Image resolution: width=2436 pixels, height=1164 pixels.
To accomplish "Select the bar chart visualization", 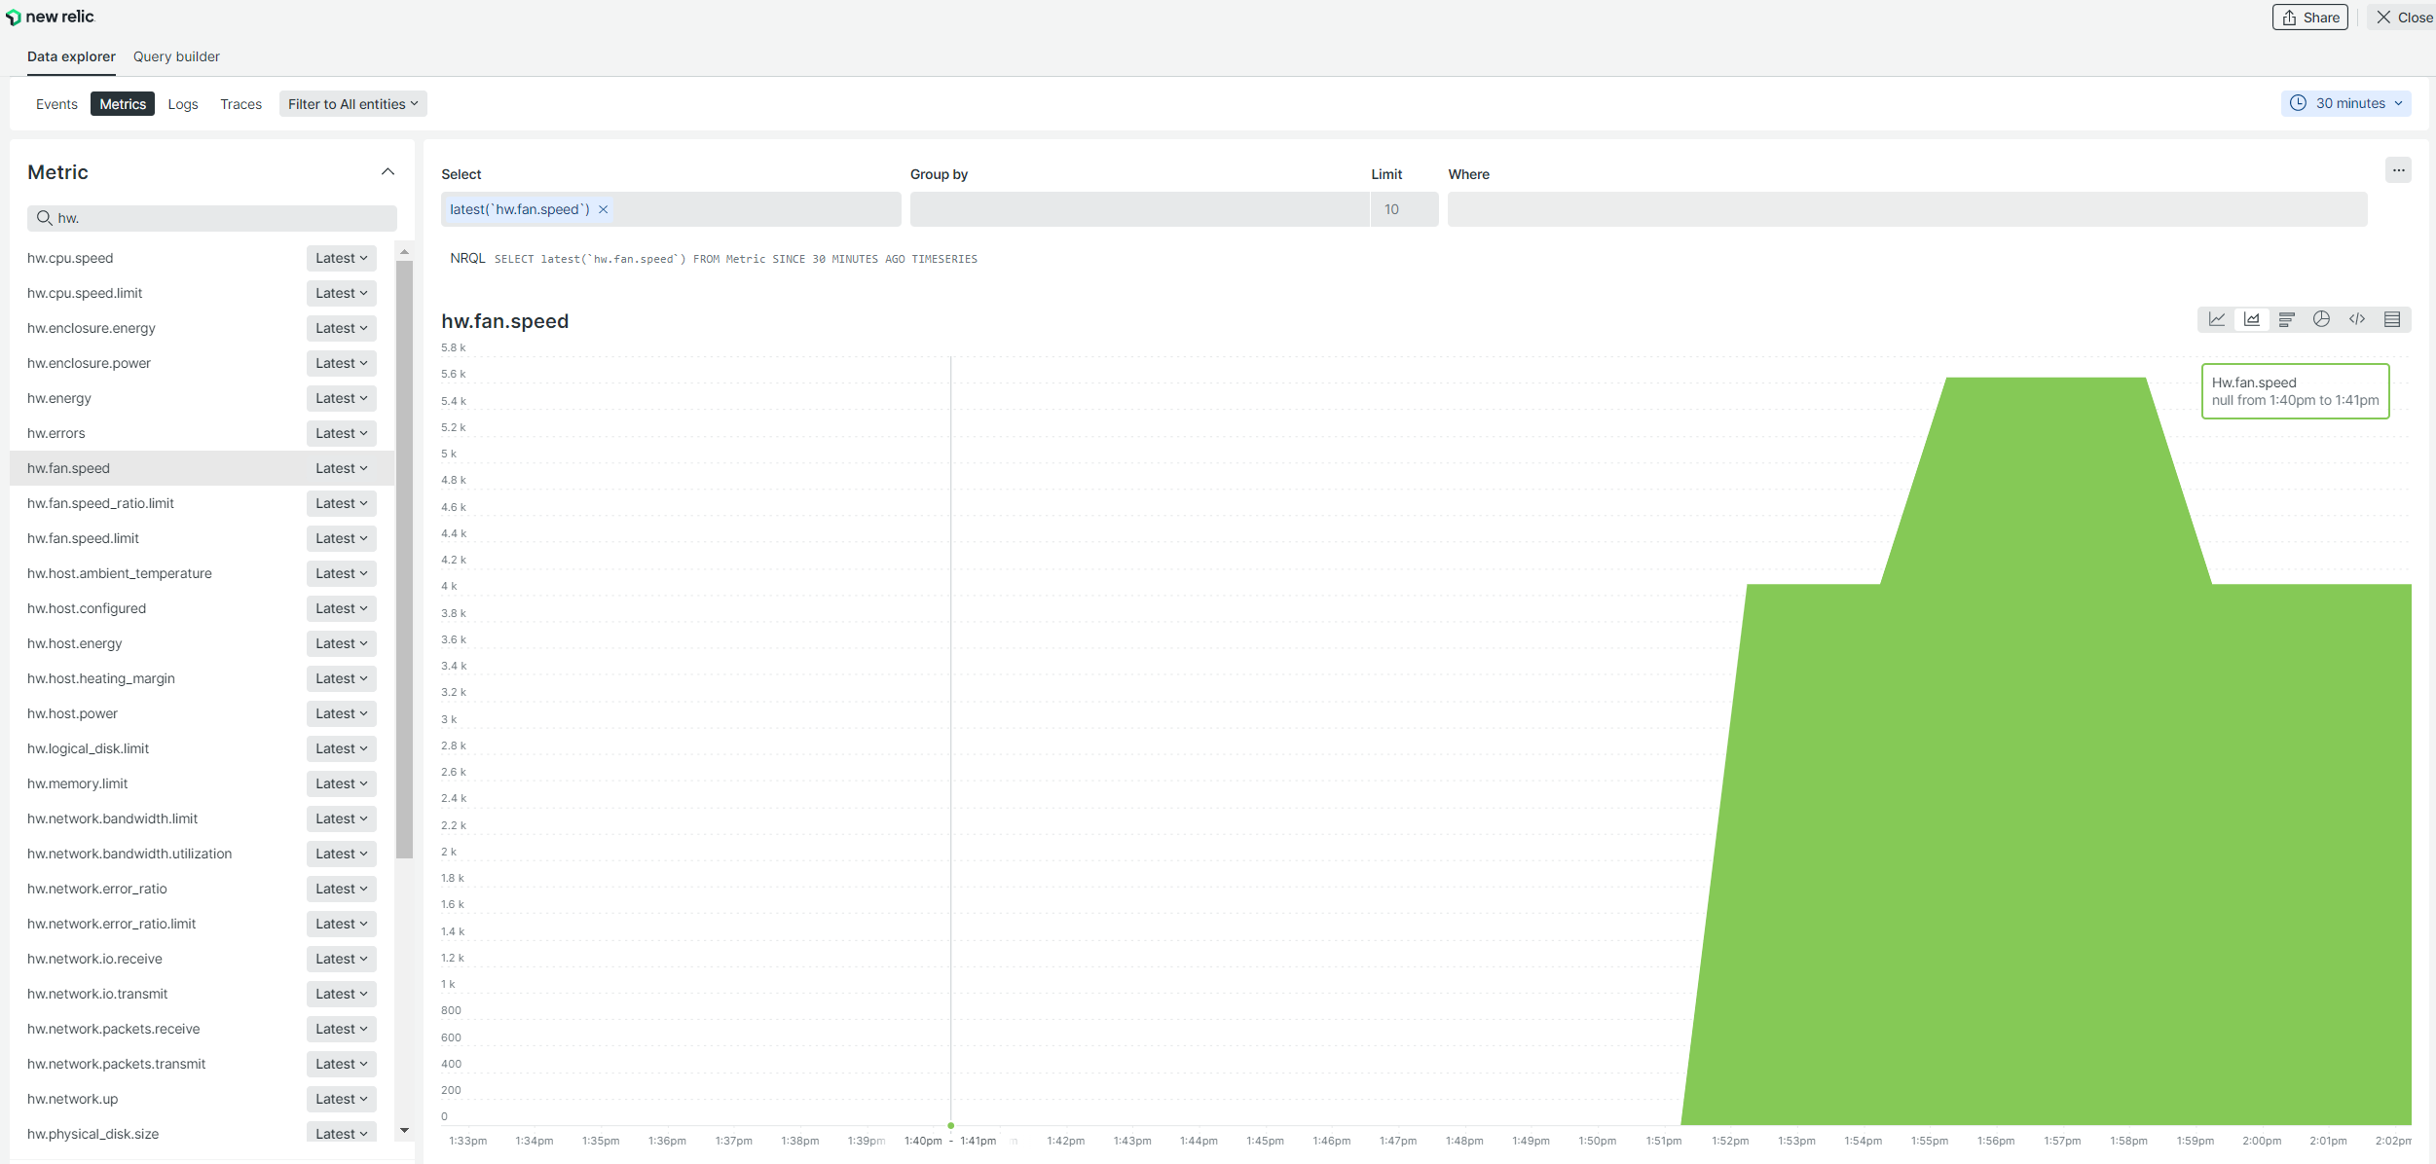I will point(2287,318).
